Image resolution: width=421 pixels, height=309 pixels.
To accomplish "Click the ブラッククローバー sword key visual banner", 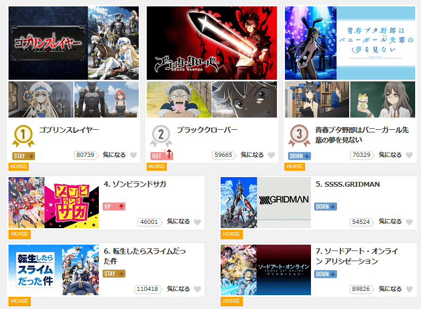I will pos(212,43).
